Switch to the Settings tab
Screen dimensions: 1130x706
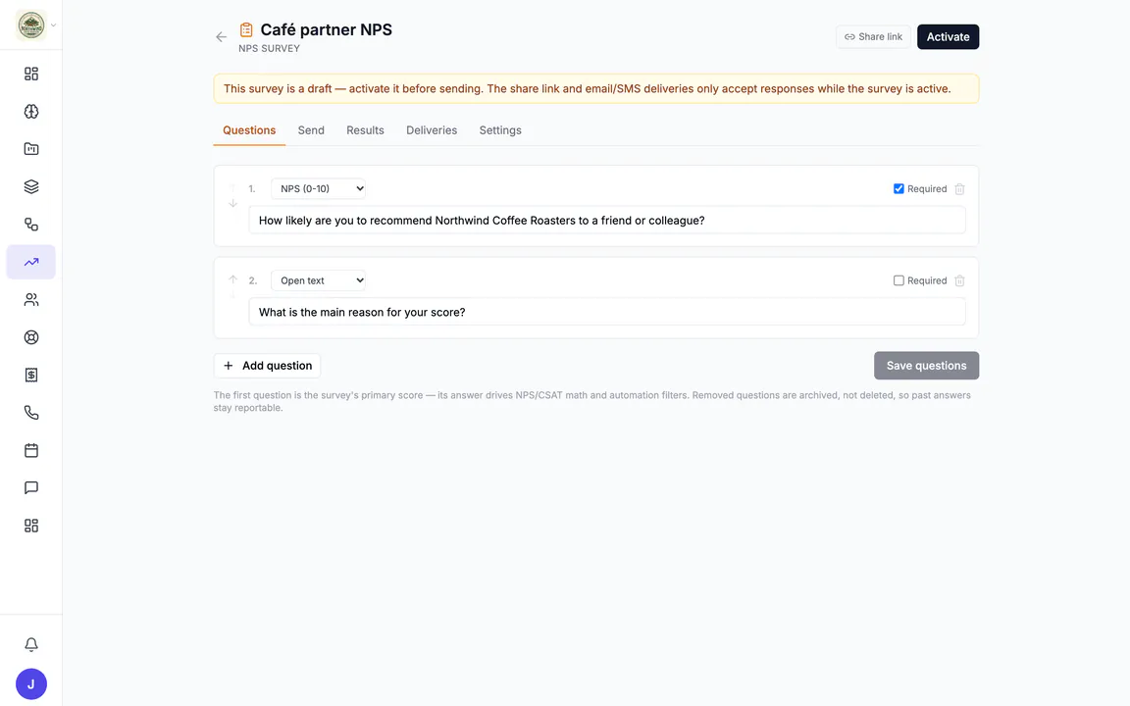500,130
